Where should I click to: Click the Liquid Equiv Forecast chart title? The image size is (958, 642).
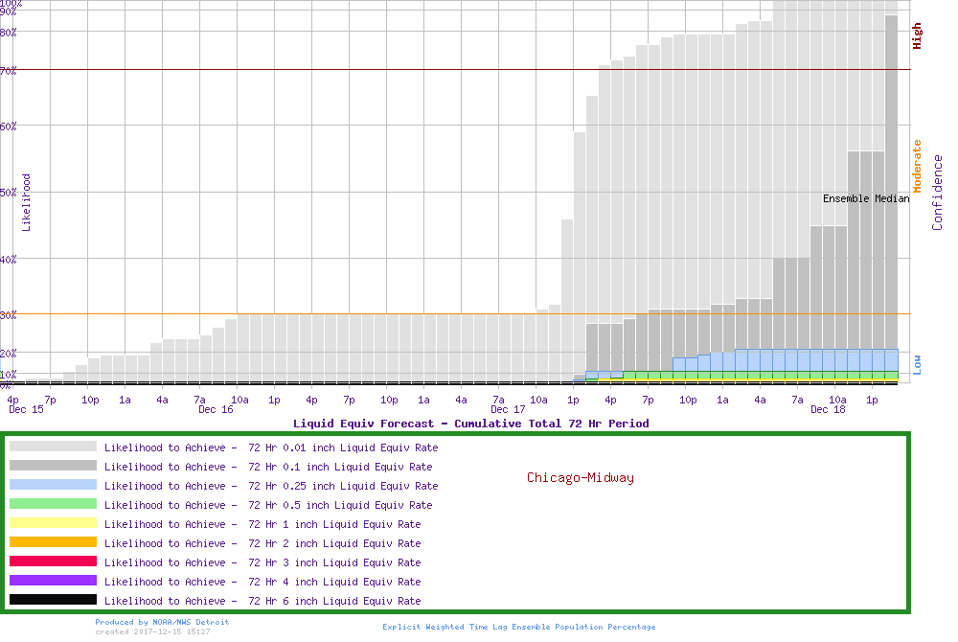click(470, 424)
